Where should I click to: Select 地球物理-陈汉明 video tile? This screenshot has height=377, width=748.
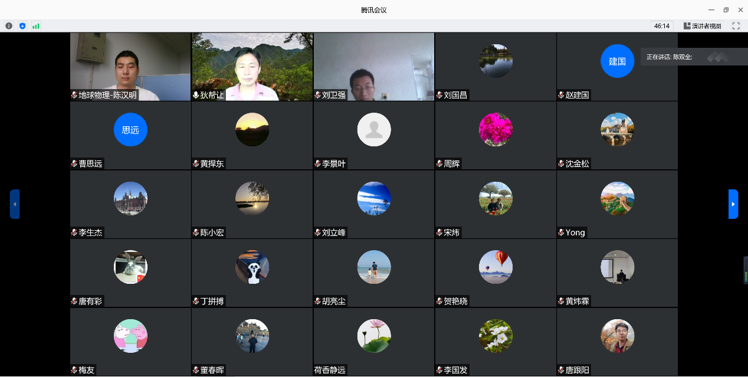130,67
